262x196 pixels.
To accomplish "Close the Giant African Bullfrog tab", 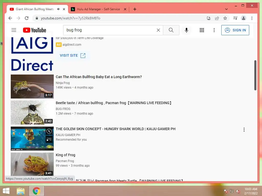I will pyautogui.click(x=64, y=9).
